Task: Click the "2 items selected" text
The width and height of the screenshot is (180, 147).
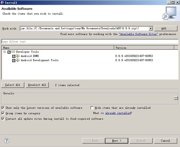Action: (x=67, y=85)
